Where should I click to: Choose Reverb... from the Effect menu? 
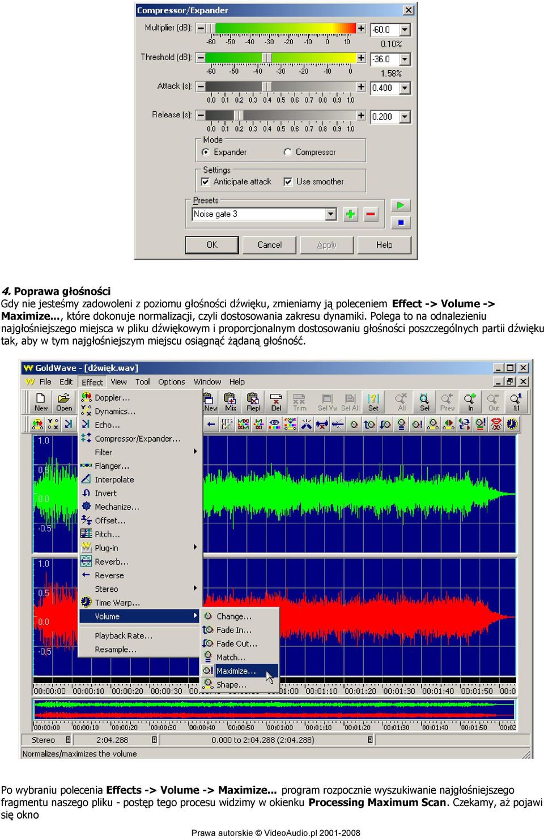tap(140, 562)
